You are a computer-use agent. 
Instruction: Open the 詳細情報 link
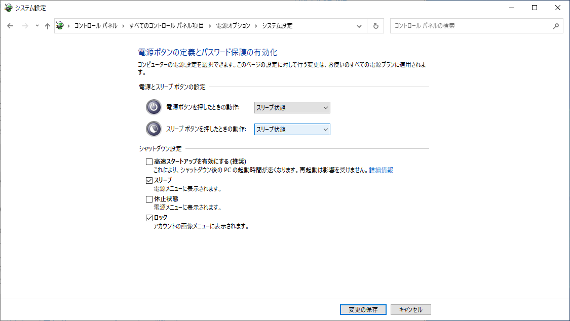381,170
